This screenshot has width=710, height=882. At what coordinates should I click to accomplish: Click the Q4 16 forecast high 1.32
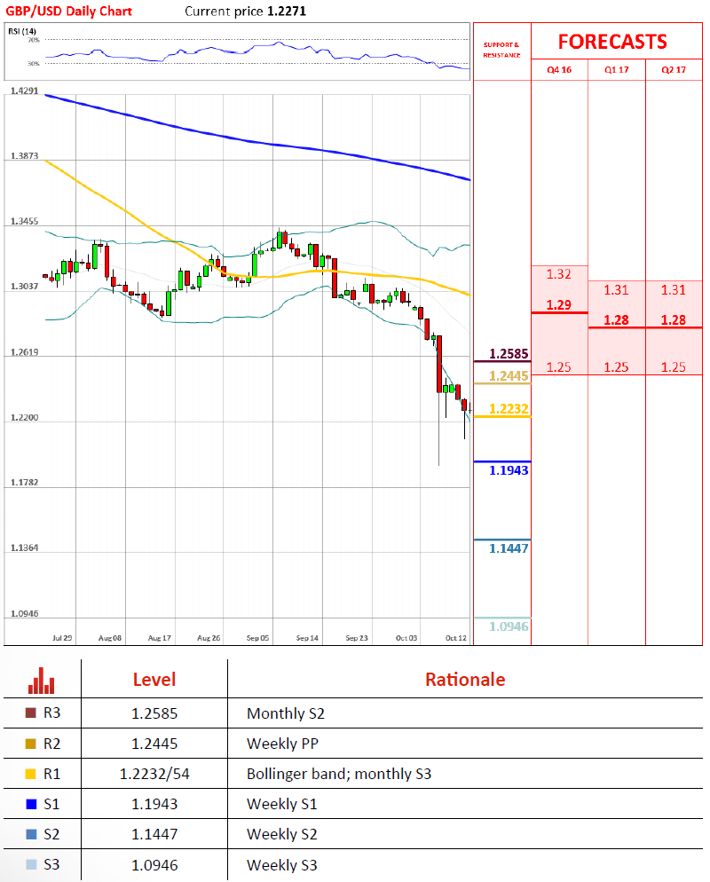558,274
